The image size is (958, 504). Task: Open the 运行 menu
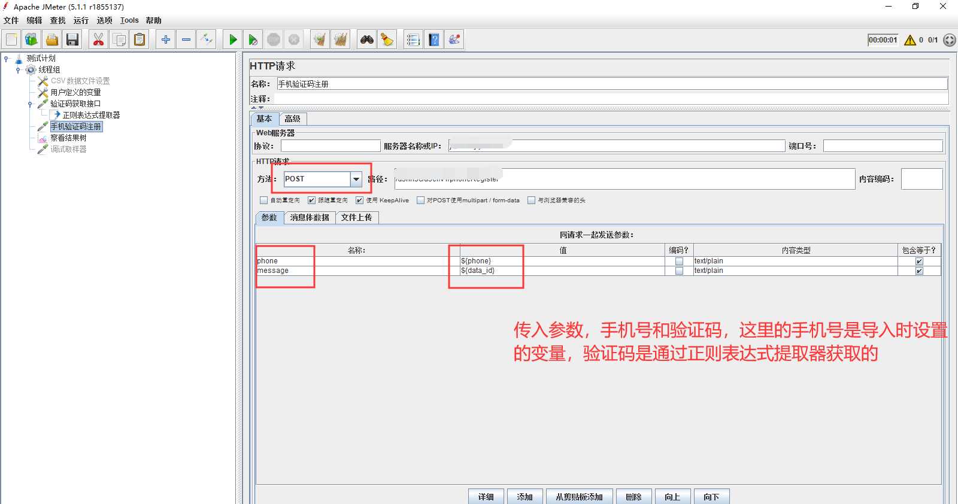(81, 20)
